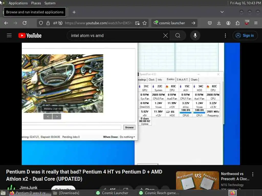
Task: Open the JimsJunk channel avatar
Action: pos(11,187)
